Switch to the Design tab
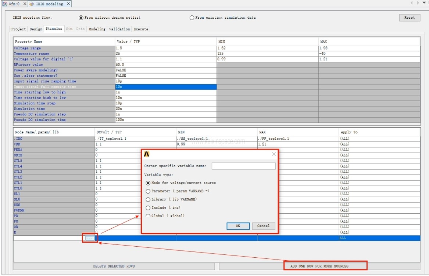429x276 pixels. tap(36, 29)
